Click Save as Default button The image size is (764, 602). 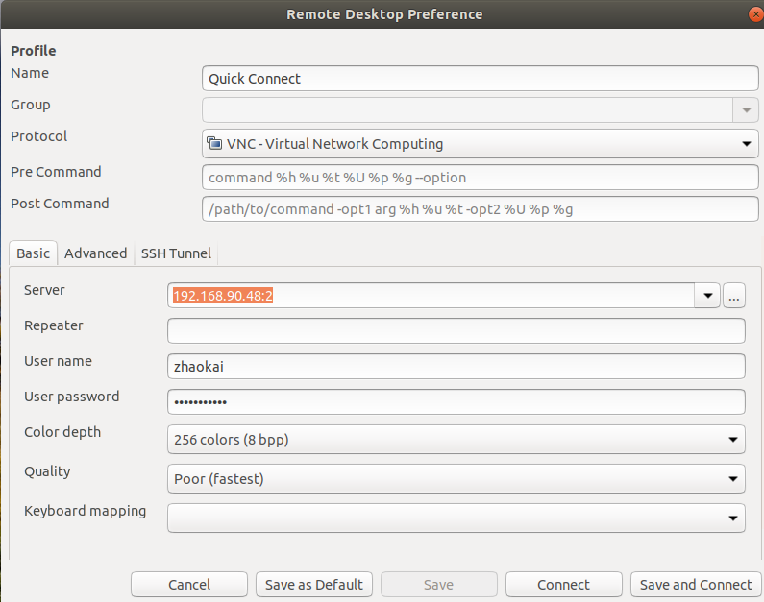tap(314, 584)
